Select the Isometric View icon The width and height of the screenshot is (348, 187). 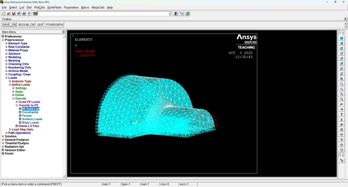pyautogui.click(x=341, y=38)
